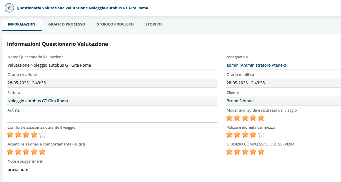This screenshot has height=182, width=341.
Task: Go back using the arrow button
Action: click(9, 8)
